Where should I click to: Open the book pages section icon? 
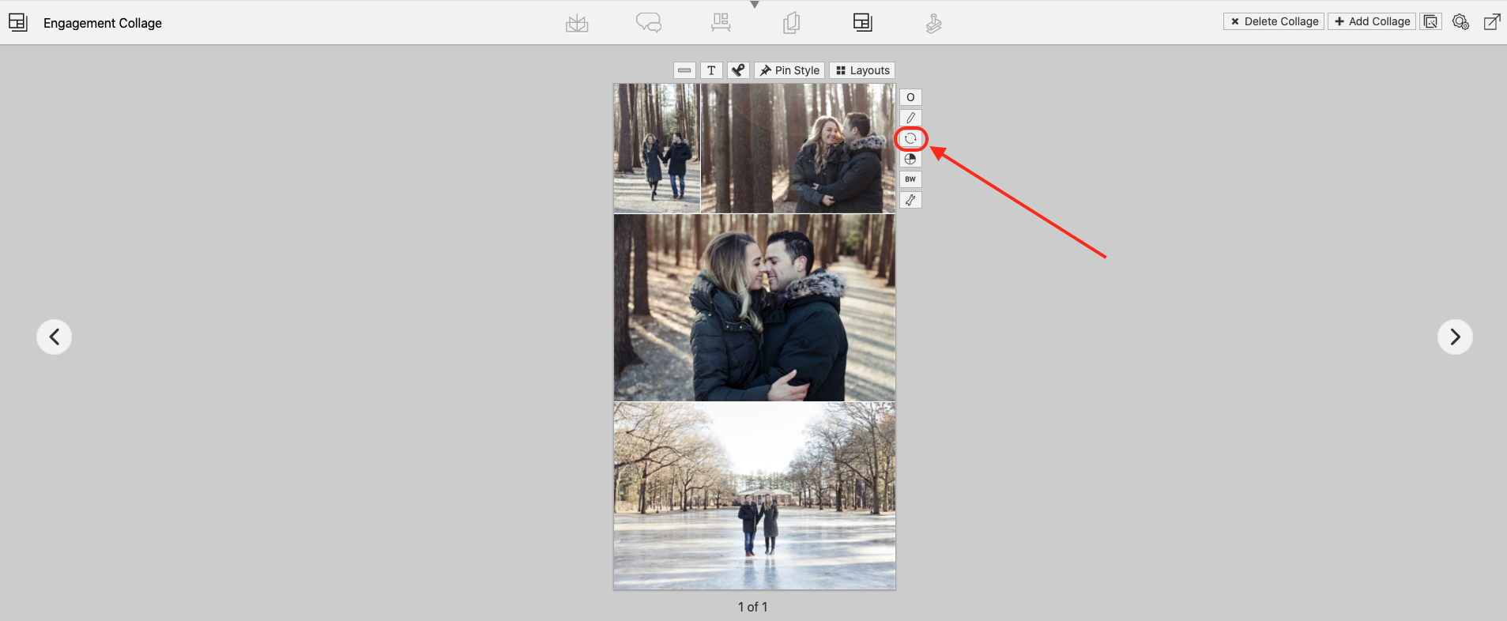[x=791, y=23]
